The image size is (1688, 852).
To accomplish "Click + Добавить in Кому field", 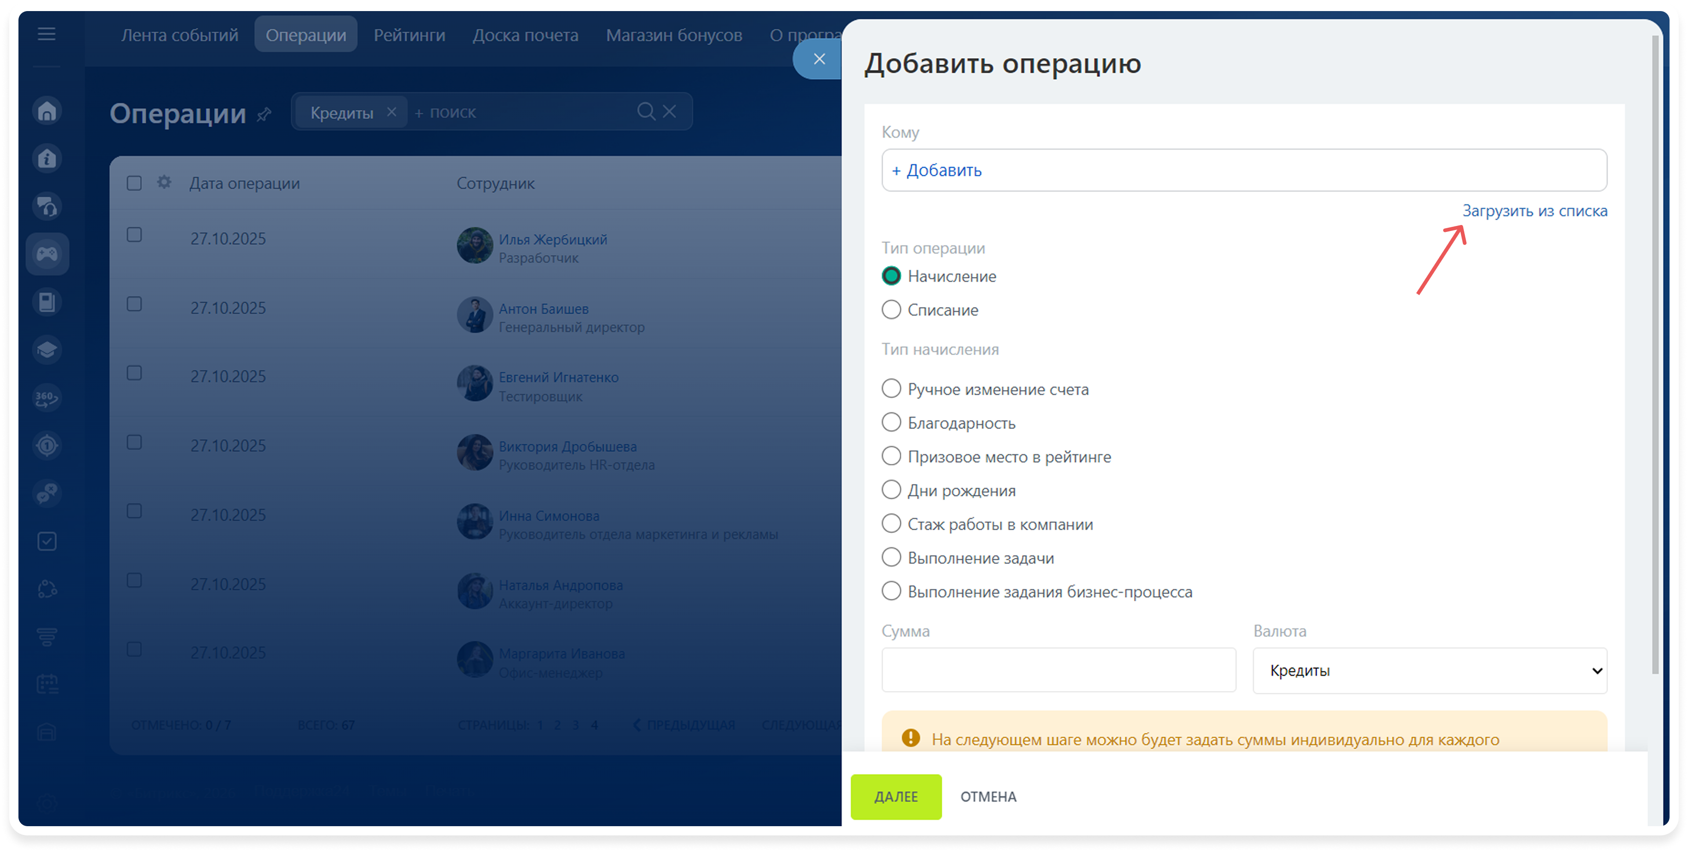I will [936, 171].
